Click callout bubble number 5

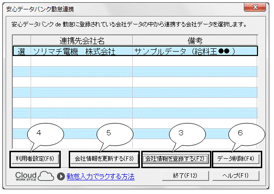tap(115, 134)
